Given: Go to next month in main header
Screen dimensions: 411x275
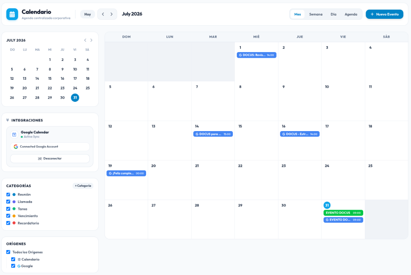Looking at the screenshot, I should coord(112,14).
